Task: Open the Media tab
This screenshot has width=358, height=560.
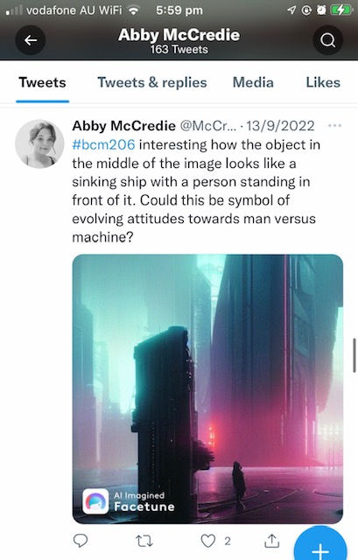Action: point(253,82)
